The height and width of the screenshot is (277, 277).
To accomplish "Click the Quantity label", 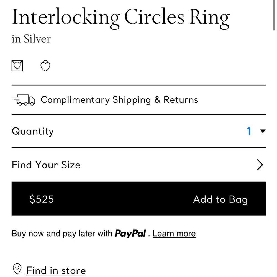I will pyautogui.click(x=33, y=131).
